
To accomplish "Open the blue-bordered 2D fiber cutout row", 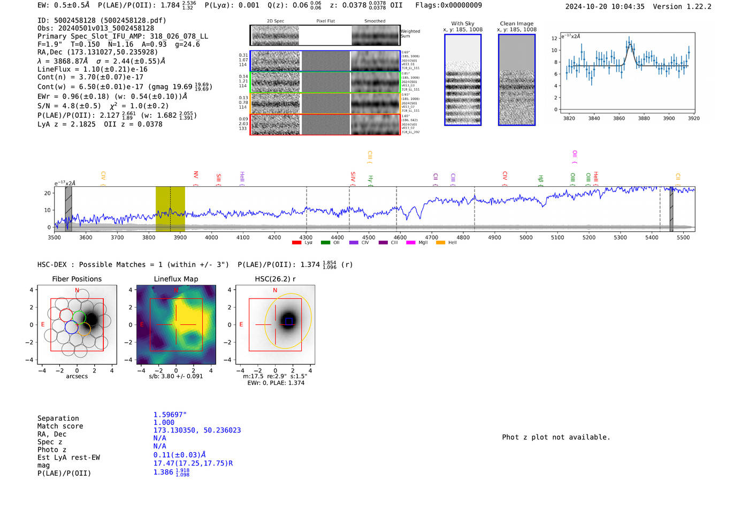I will click(325, 61).
